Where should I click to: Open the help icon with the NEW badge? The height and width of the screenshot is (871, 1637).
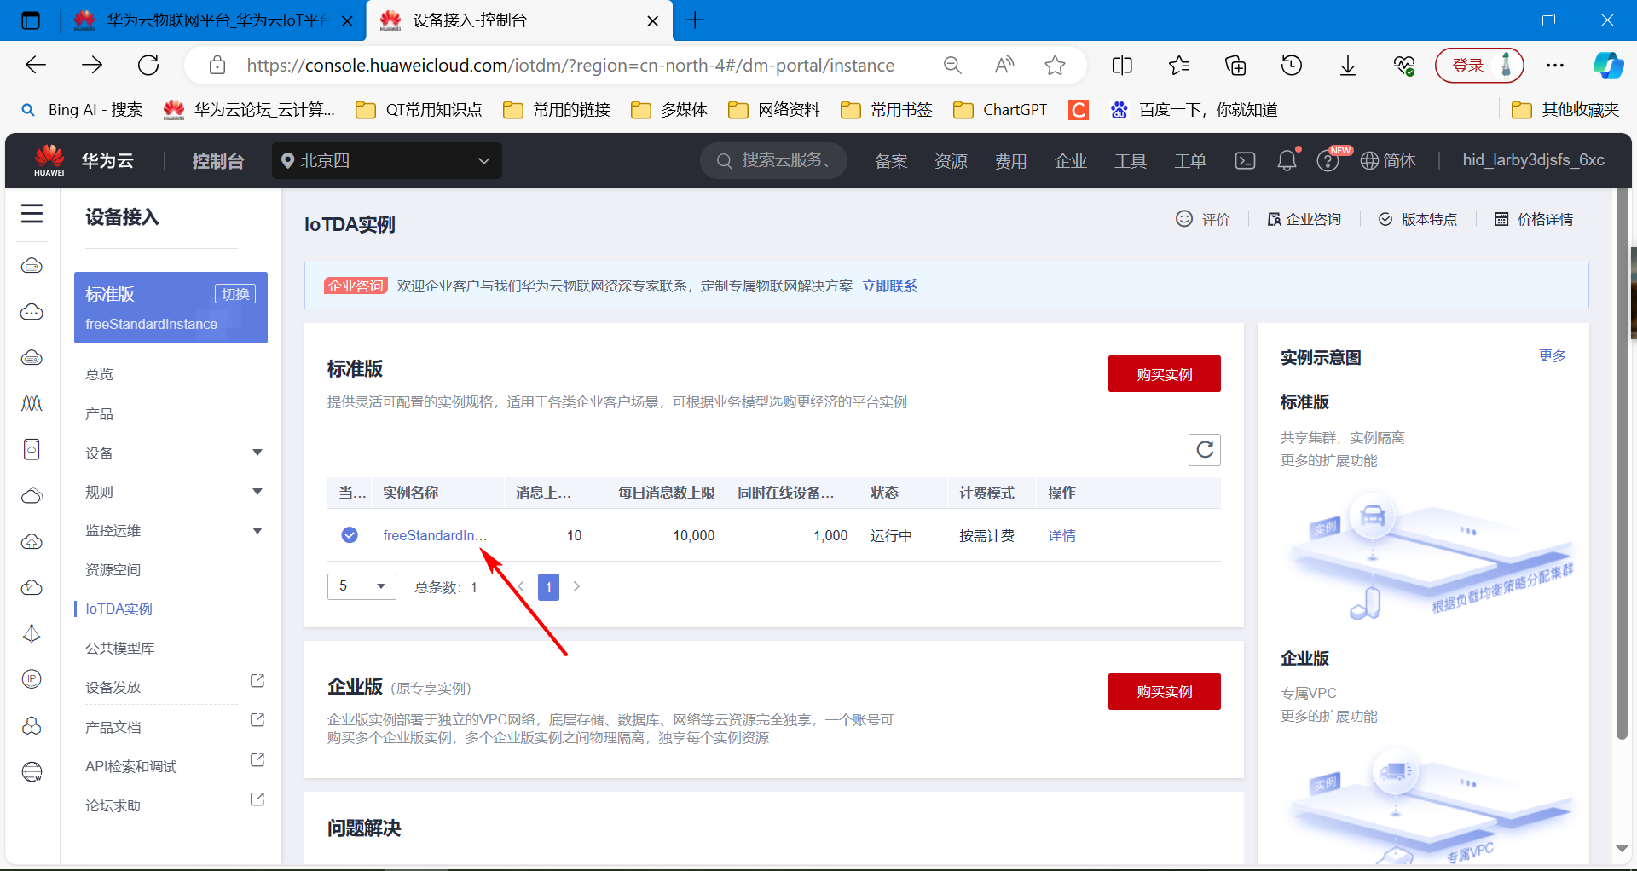pyautogui.click(x=1328, y=160)
